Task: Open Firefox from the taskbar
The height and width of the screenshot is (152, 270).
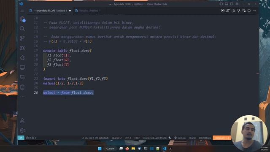Action: tap(127, 149)
